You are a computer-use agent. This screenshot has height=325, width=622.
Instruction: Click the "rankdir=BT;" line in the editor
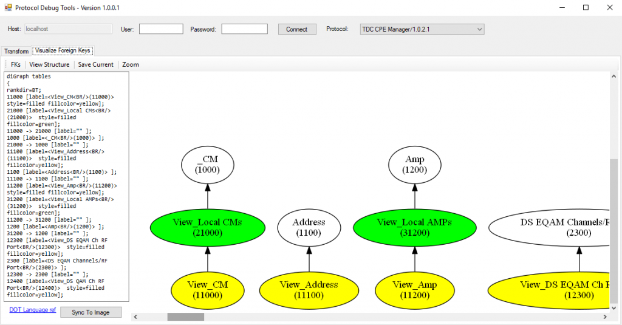click(24, 90)
